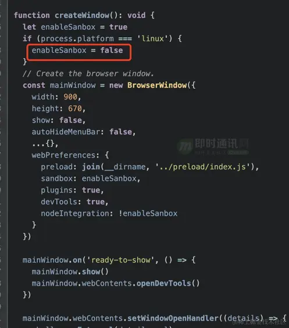The height and width of the screenshot is (328, 289).
Task: Click the sandbox property key
Action: point(56,179)
